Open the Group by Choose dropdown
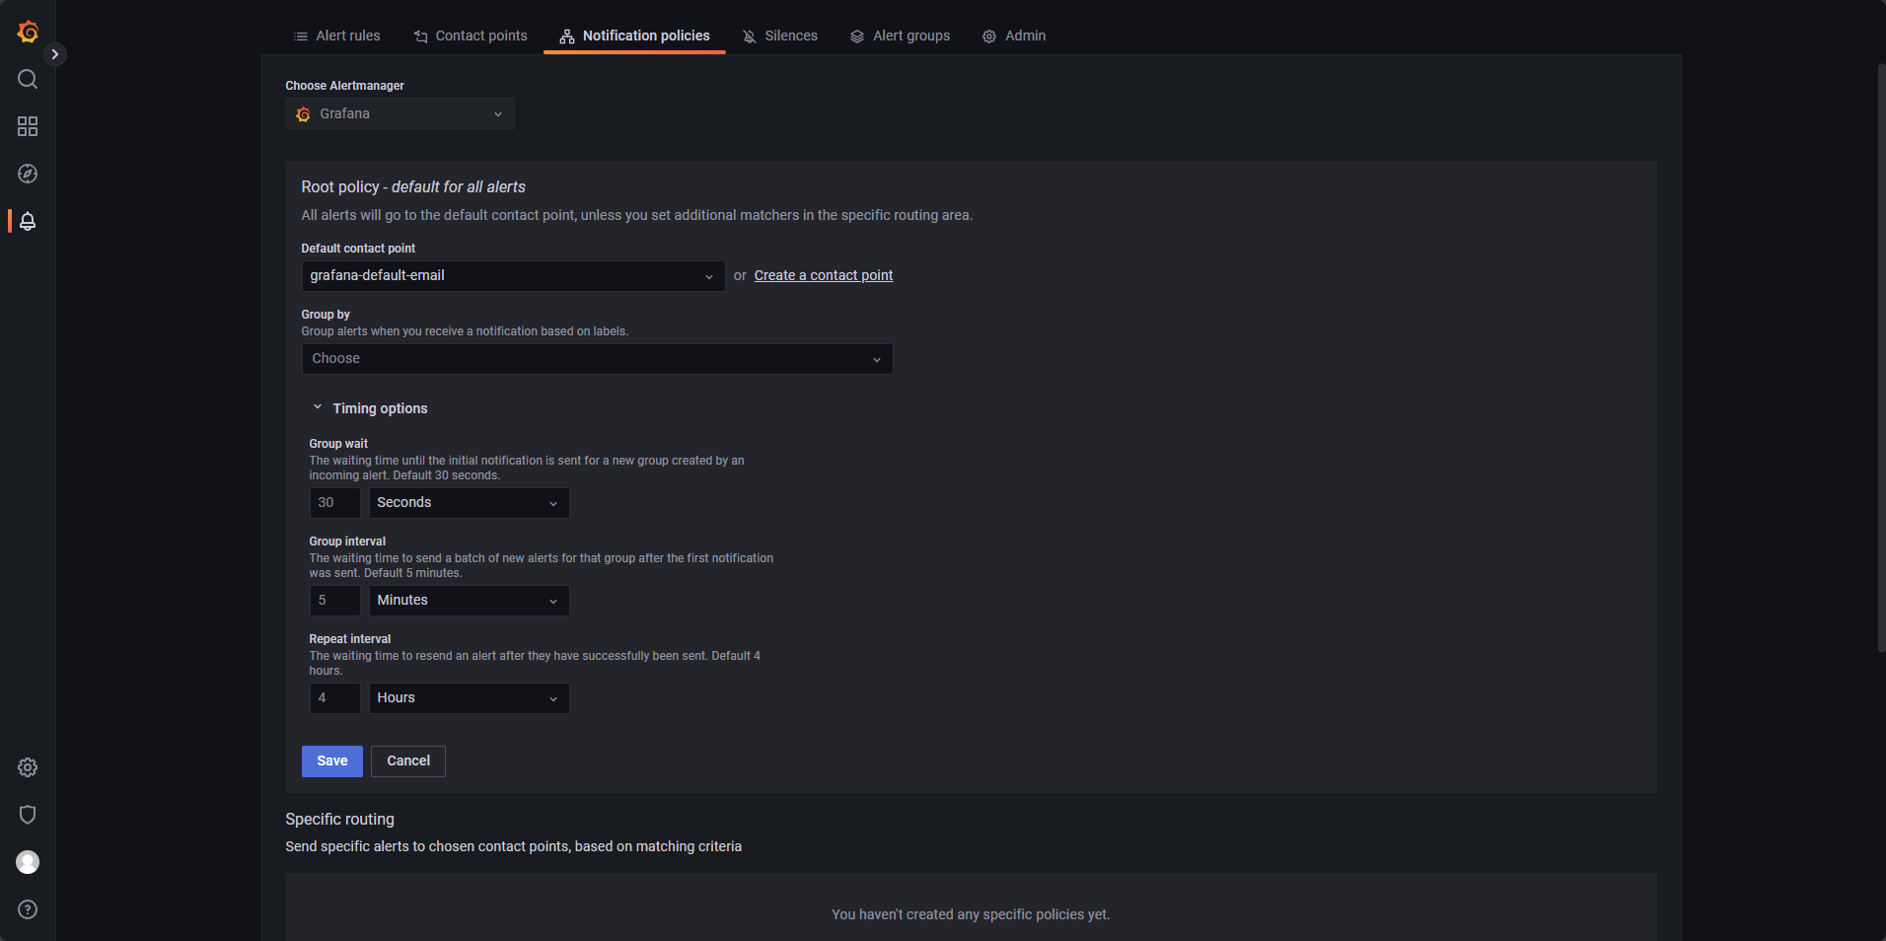Viewport: 1886px width, 941px height. [597, 359]
